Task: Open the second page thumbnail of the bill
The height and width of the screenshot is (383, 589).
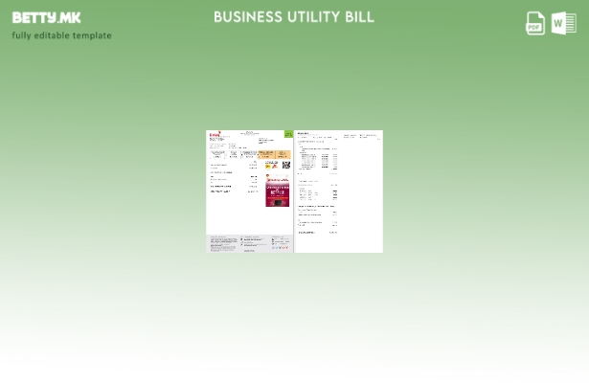Action: point(339,191)
